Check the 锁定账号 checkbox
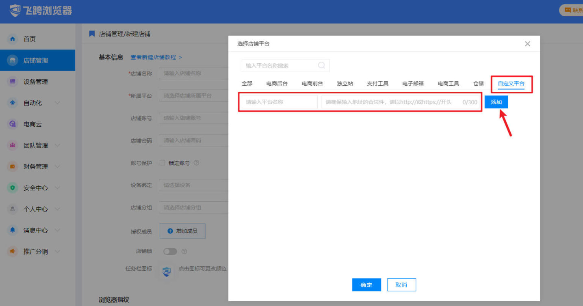Screen dimensions: 583x306 (163, 163)
